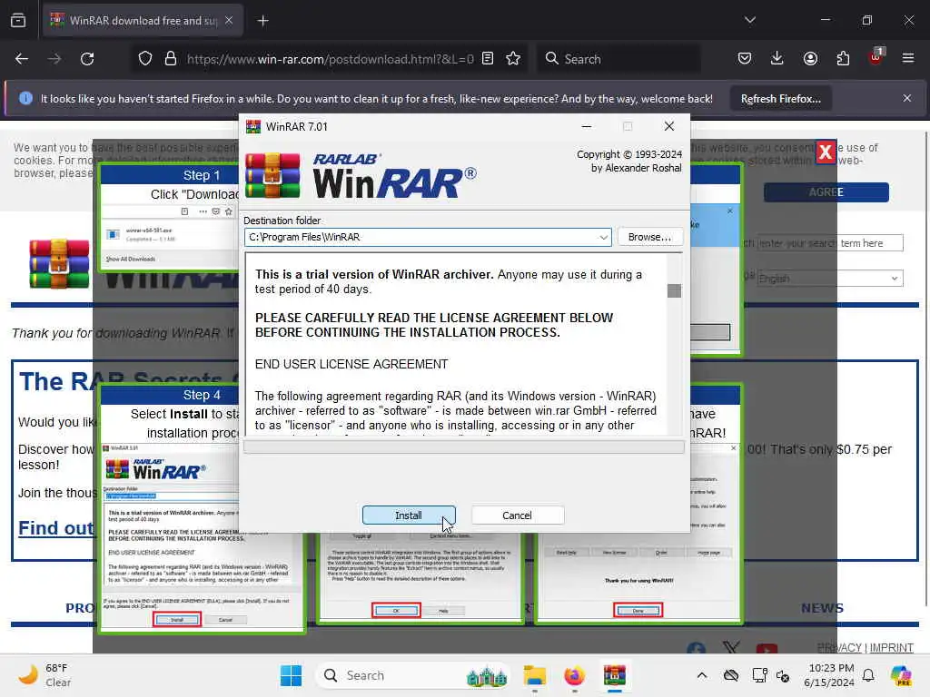This screenshot has width=930, height=697.
Task: Go back using Firefox back arrow
Action: click(x=22, y=59)
